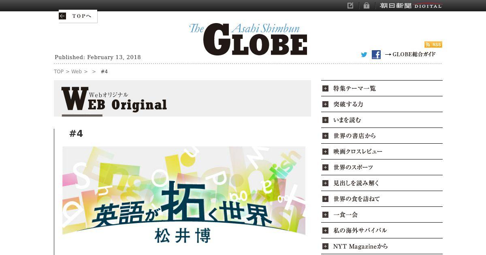Open the Twitter bird icon
Image resolution: width=486 pixels, height=255 pixels.
[364, 55]
